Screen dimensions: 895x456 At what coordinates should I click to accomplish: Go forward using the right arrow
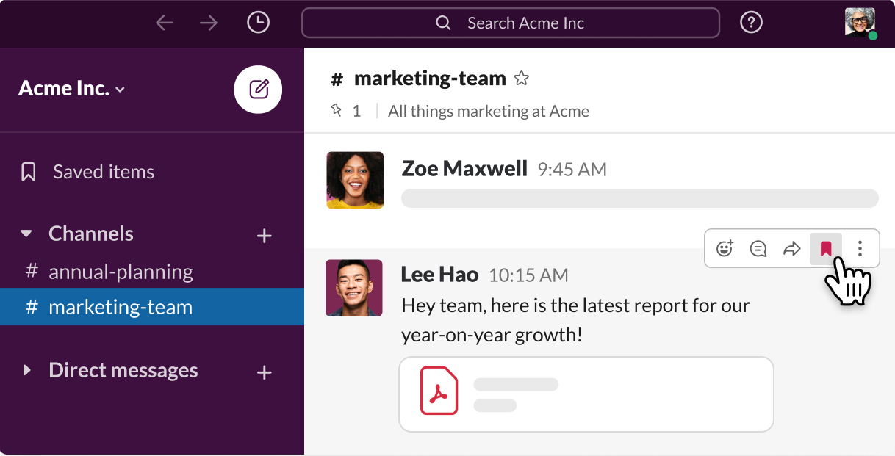209,23
